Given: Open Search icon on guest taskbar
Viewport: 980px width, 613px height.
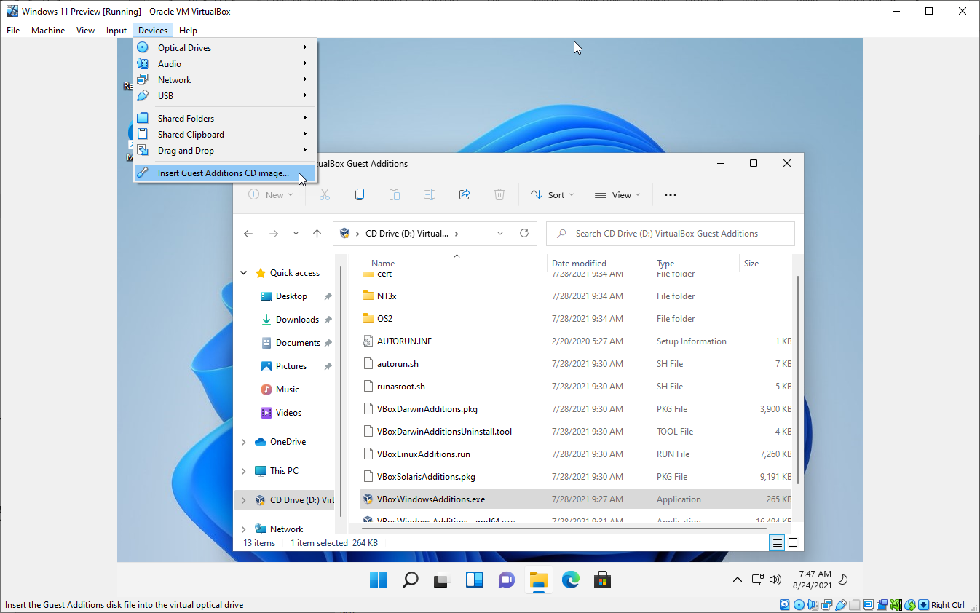Looking at the screenshot, I should 410,580.
